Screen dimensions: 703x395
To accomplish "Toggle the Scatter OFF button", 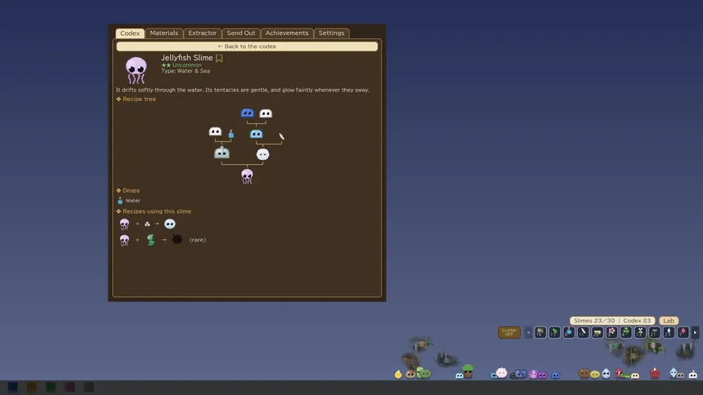I will click(x=509, y=332).
